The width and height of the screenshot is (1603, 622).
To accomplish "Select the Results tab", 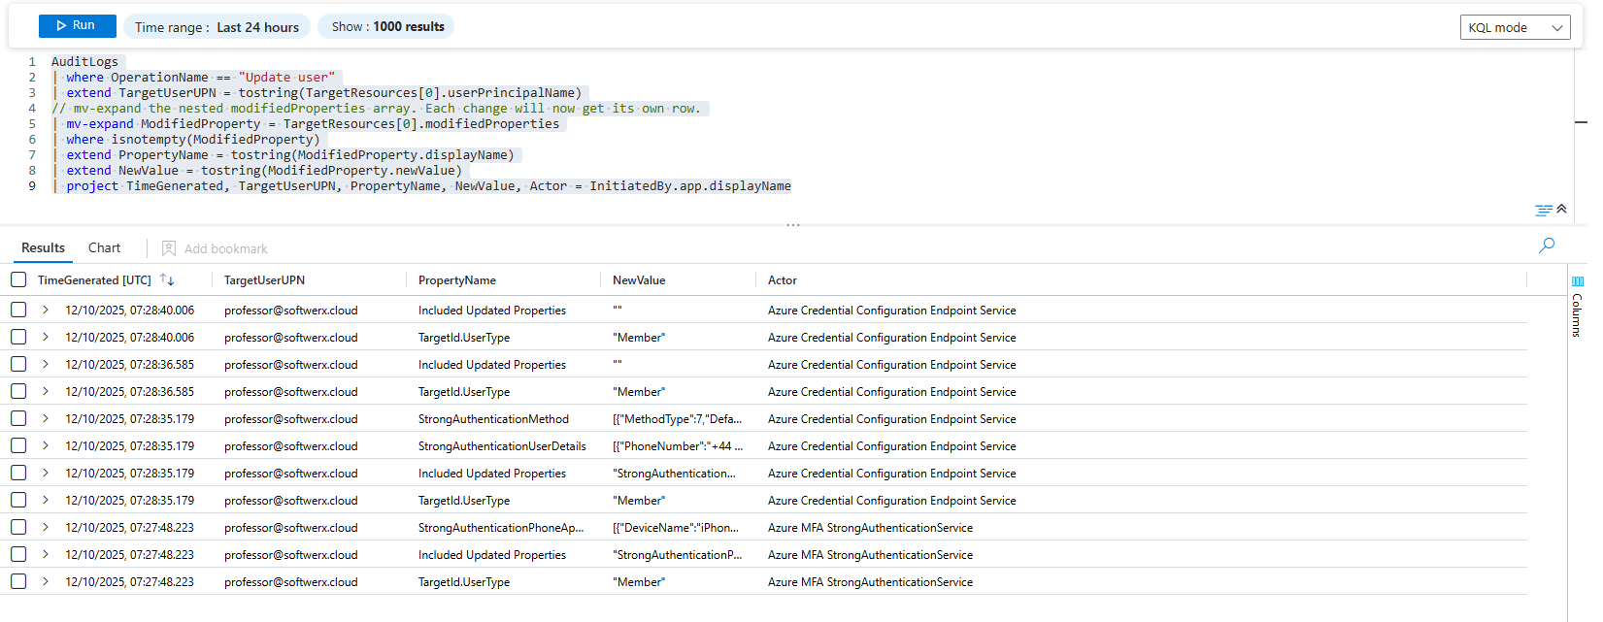I will click(x=43, y=247).
